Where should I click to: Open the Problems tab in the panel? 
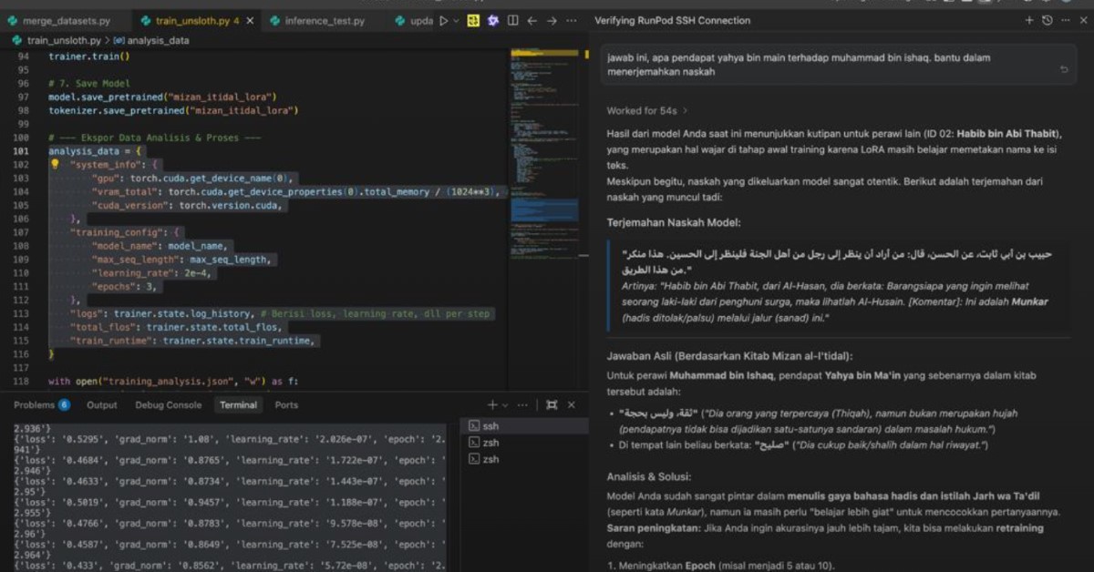click(x=41, y=405)
